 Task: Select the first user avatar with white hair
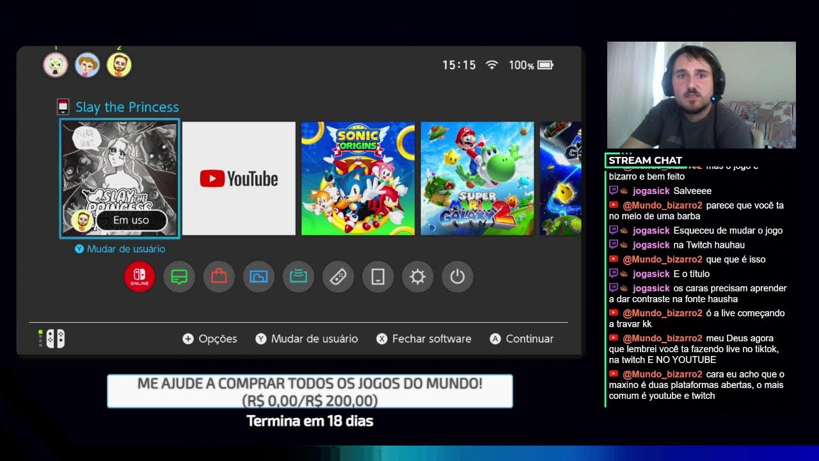click(56, 65)
